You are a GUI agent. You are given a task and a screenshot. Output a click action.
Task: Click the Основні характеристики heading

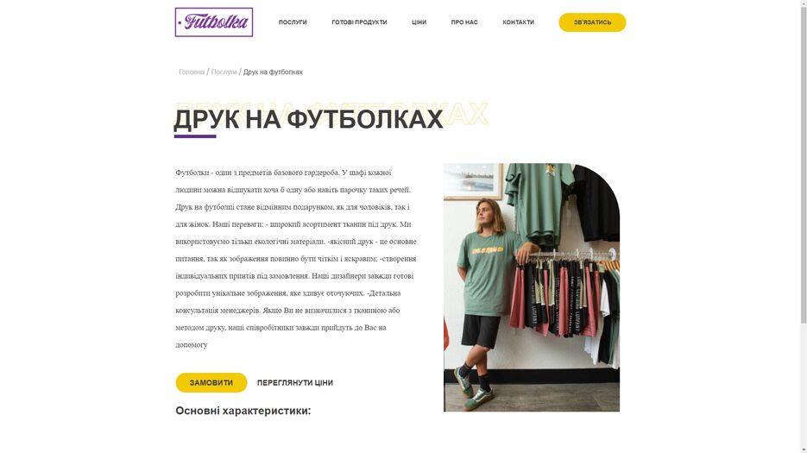tap(243, 411)
